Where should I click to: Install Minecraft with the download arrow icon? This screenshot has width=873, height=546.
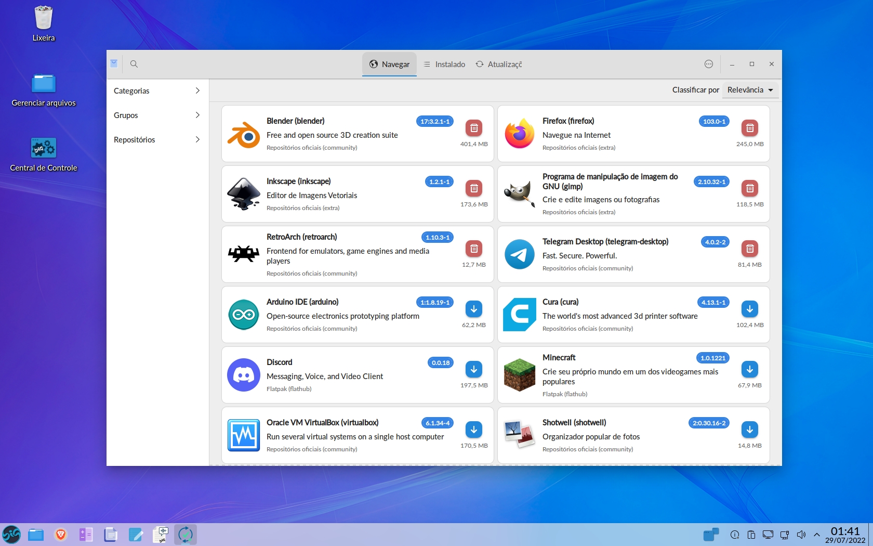(x=749, y=369)
